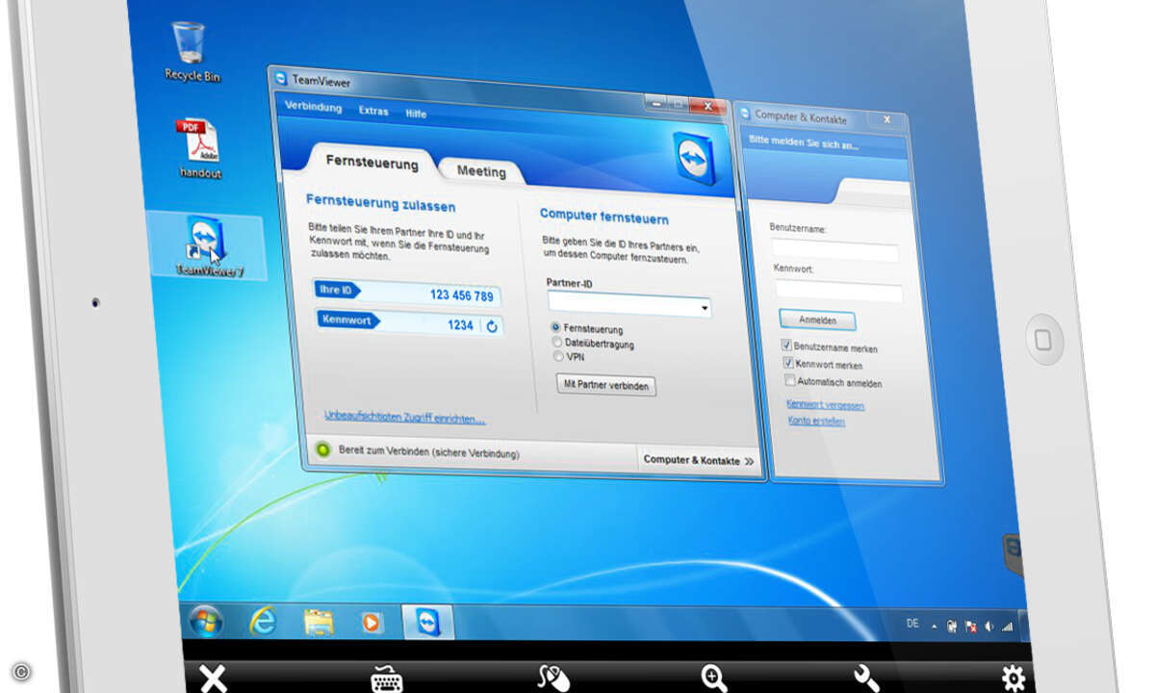Screen dimensions: 1155x693
Task: Open Windows Explorer folder in taskbar
Action: pos(319,623)
